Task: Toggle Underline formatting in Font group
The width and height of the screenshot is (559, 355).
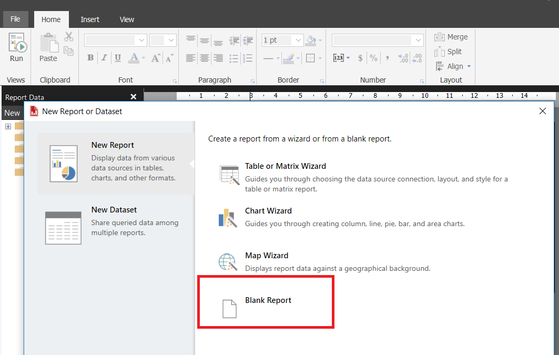Action: coord(118,58)
